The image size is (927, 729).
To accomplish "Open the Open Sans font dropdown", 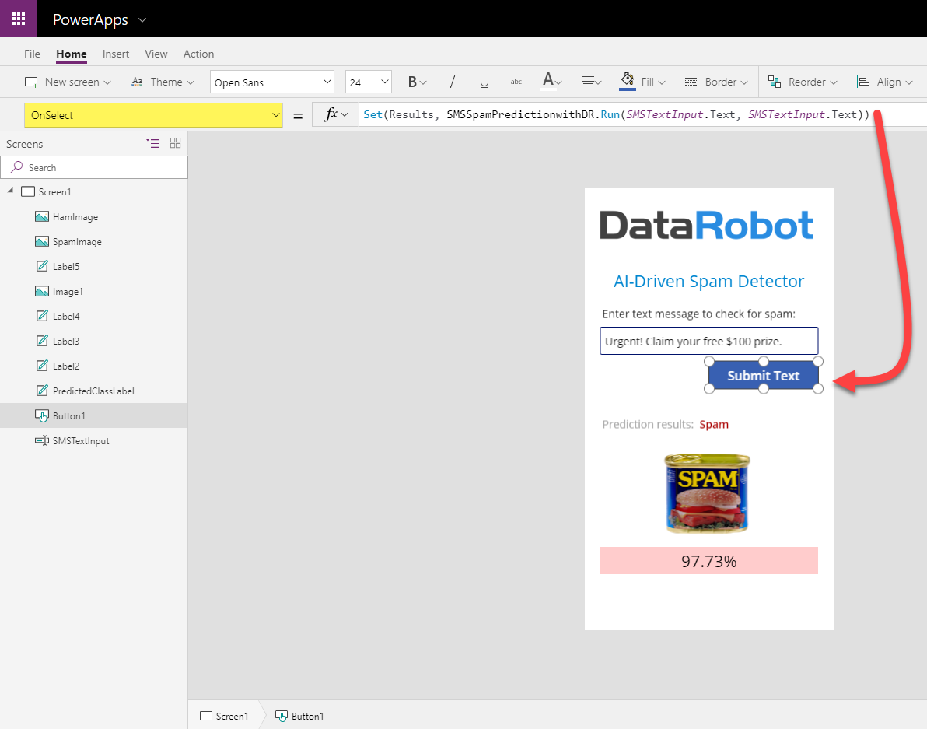I will coord(272,82).
